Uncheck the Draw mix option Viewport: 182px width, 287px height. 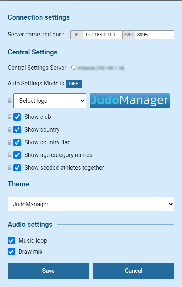coord(11,252)
